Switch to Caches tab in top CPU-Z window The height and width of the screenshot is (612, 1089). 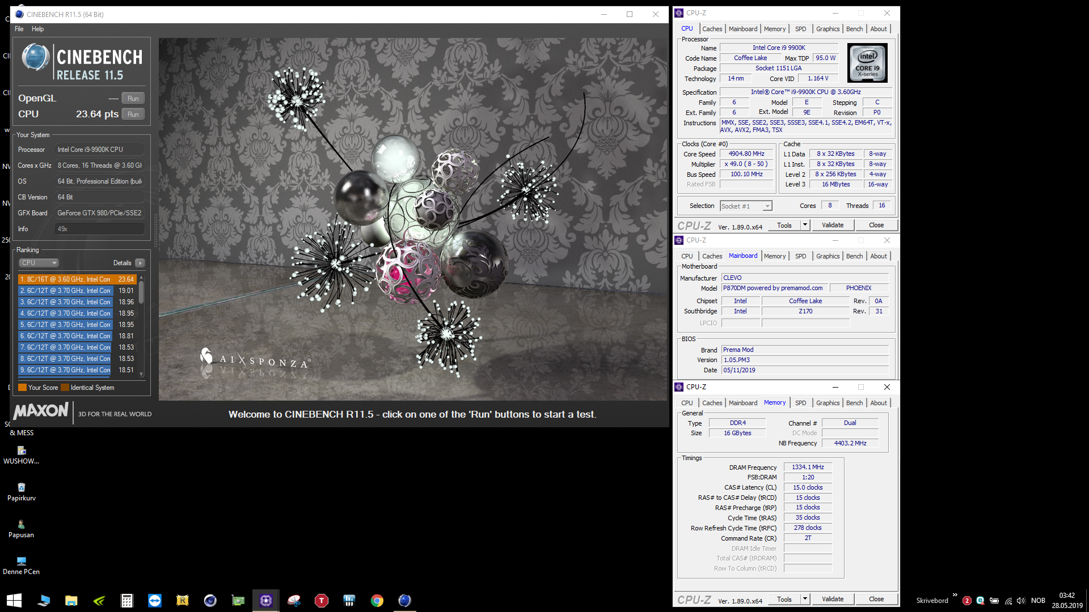[712, 29]
